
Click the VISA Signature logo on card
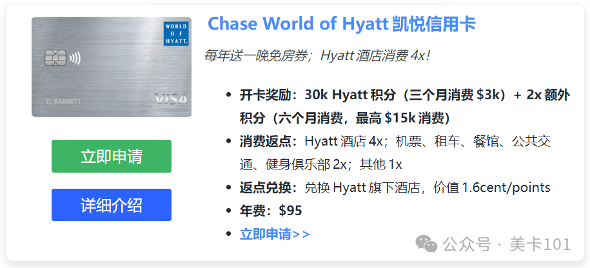click(172, 102)
